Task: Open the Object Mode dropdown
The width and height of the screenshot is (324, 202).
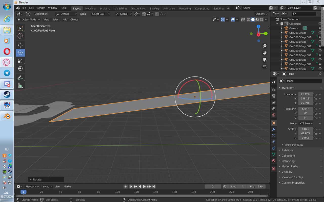Action: (28, 19)
